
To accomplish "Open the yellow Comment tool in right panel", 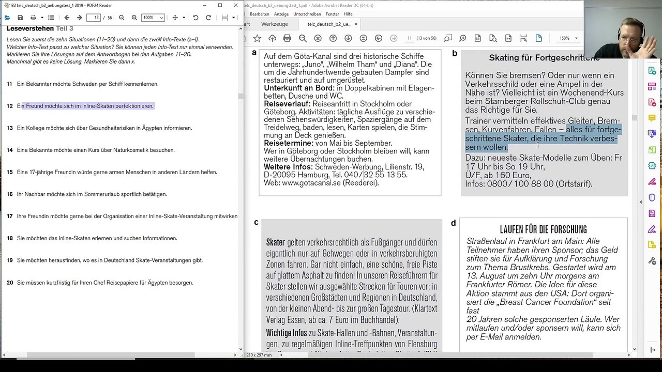I will (652, 118).
